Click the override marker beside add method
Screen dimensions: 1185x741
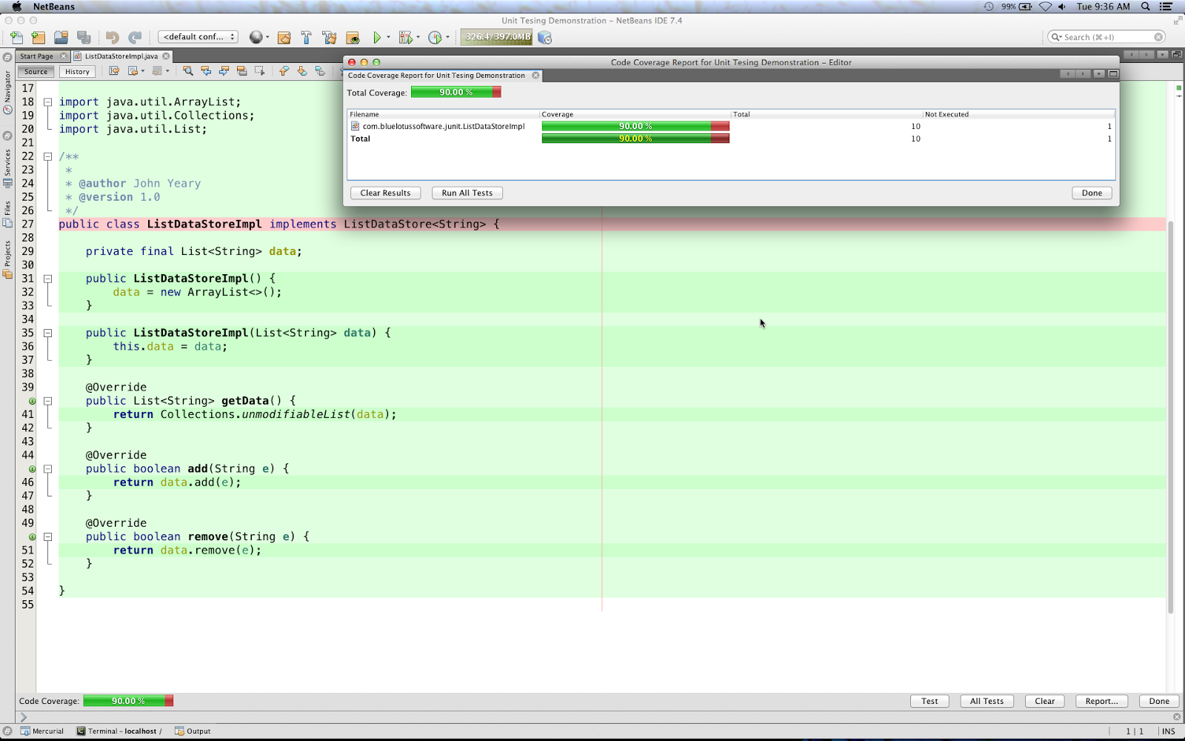(x=32, y=469)
